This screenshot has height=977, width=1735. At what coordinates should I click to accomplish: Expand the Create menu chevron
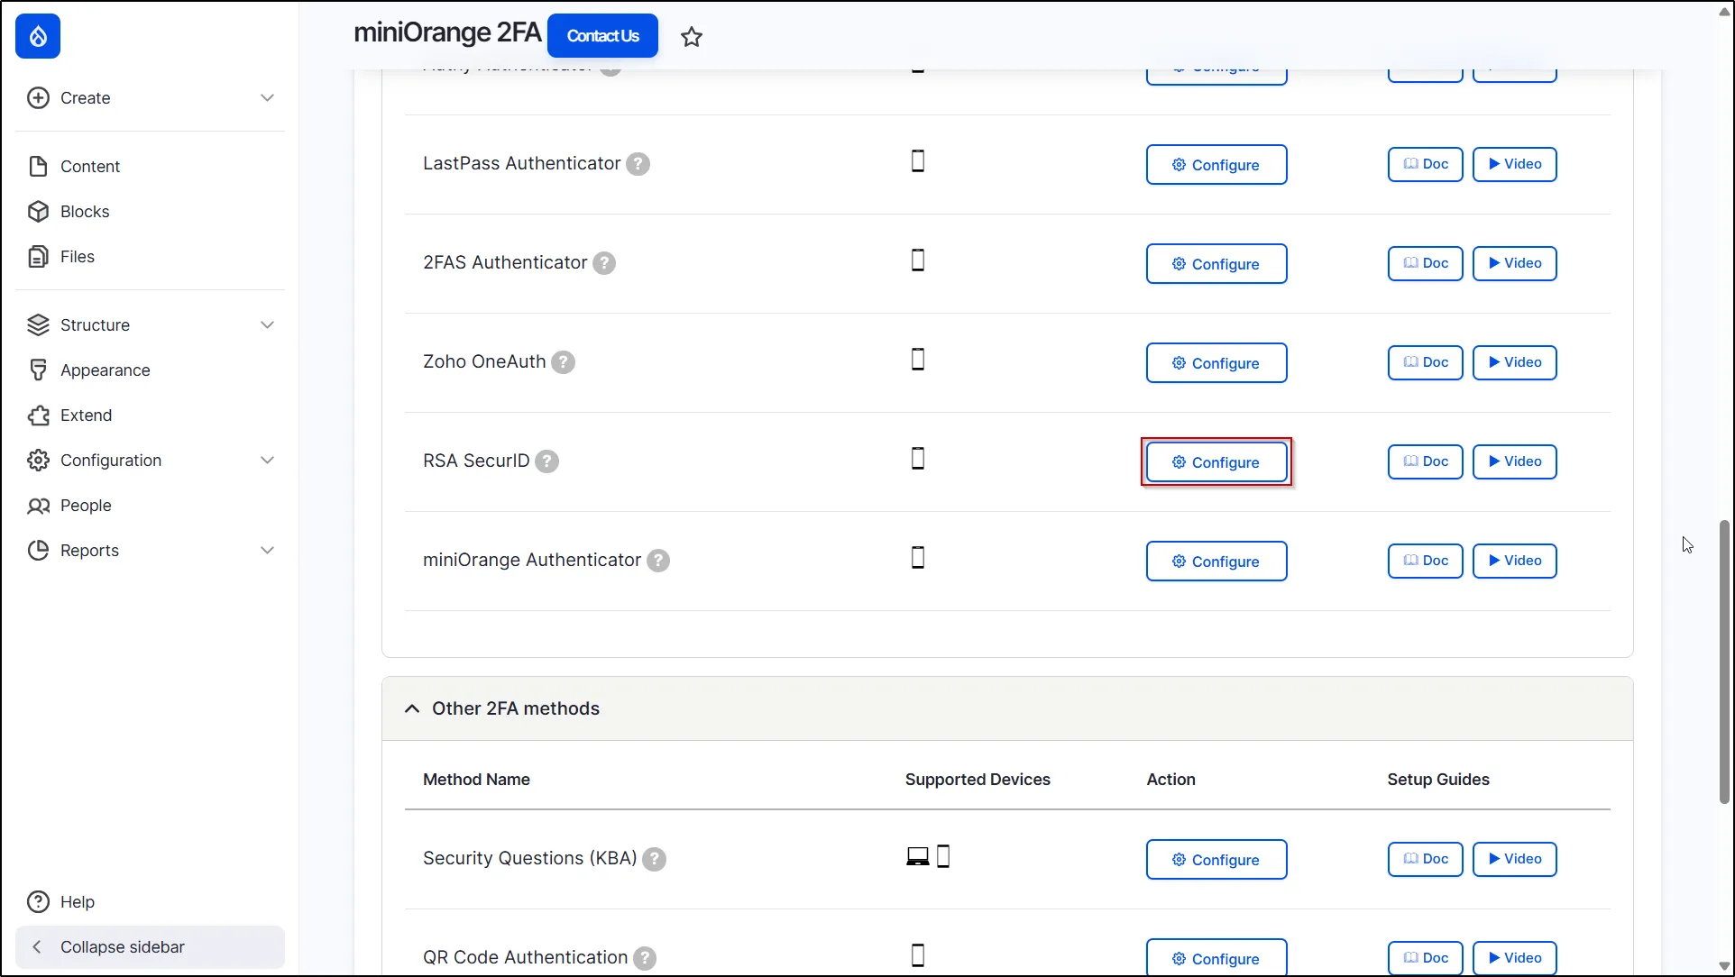(x=267, y=97)
